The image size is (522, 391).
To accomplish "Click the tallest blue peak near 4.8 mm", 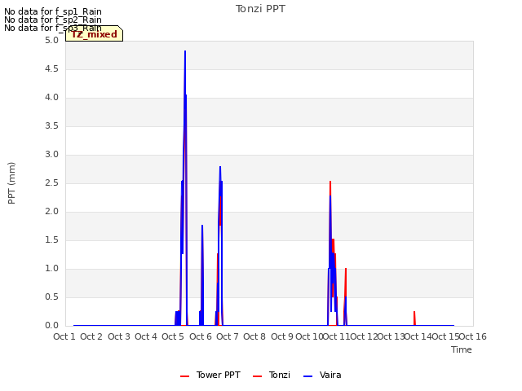I will pos(185,52).
